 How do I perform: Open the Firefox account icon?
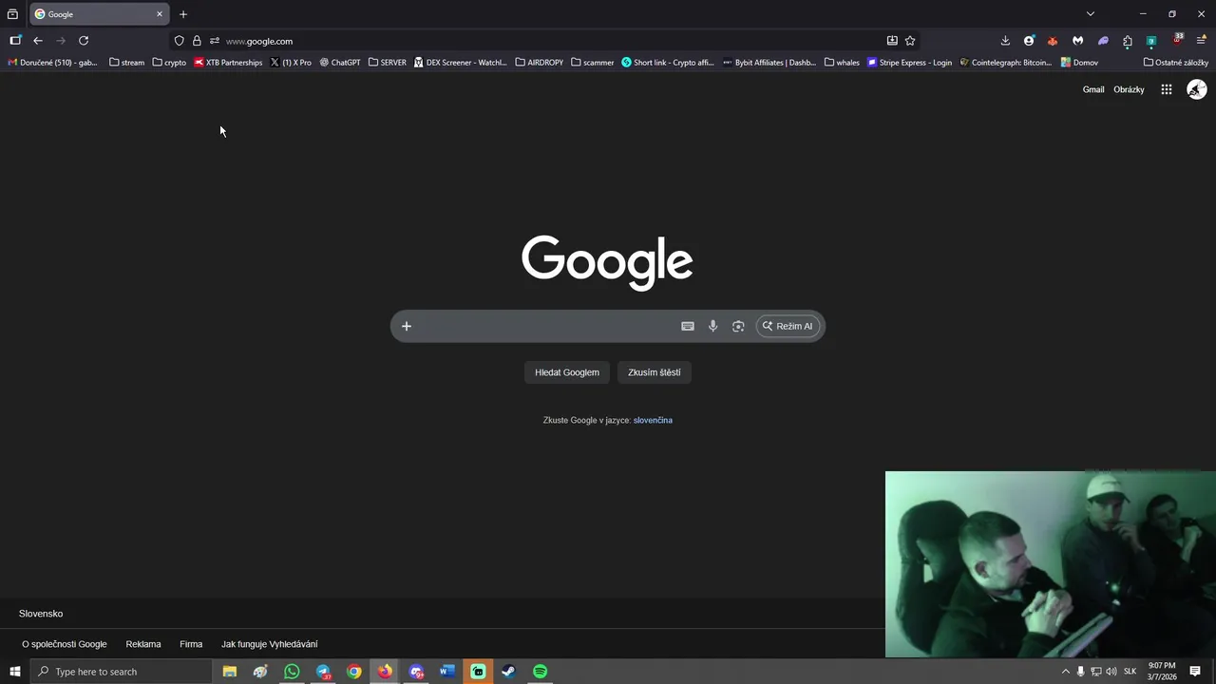tap(1029, 41)
